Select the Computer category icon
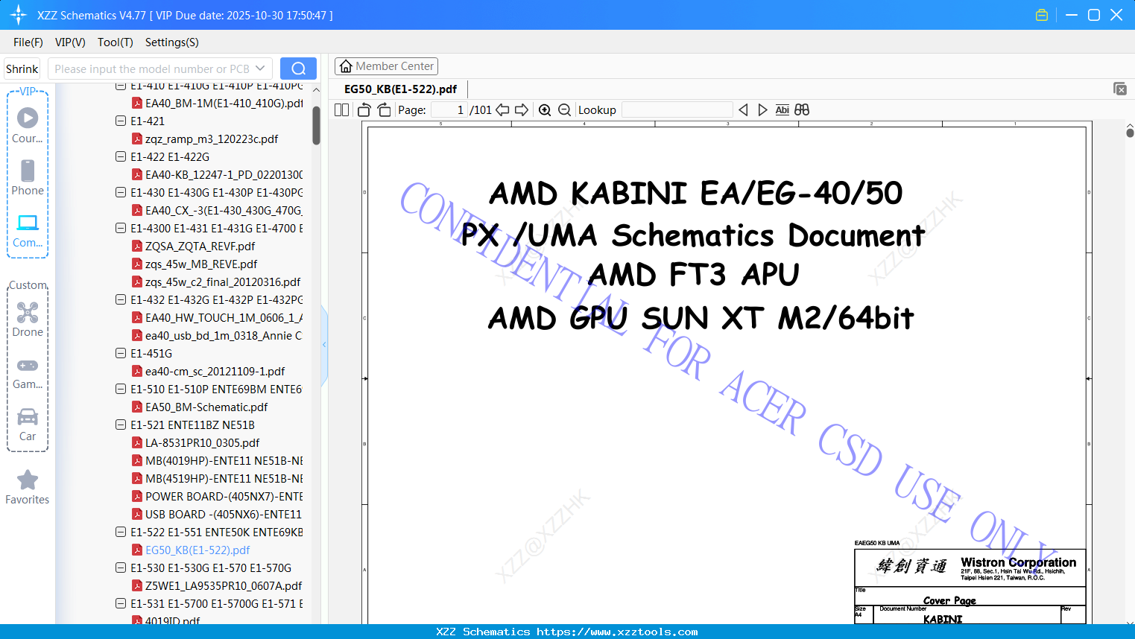1135x639 pixels. tap(28, 230)
